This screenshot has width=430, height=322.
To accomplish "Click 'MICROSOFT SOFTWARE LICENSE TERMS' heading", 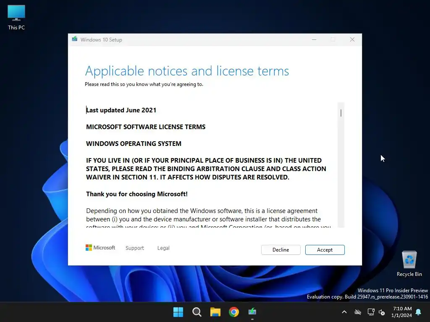I will tap(146, 127).
